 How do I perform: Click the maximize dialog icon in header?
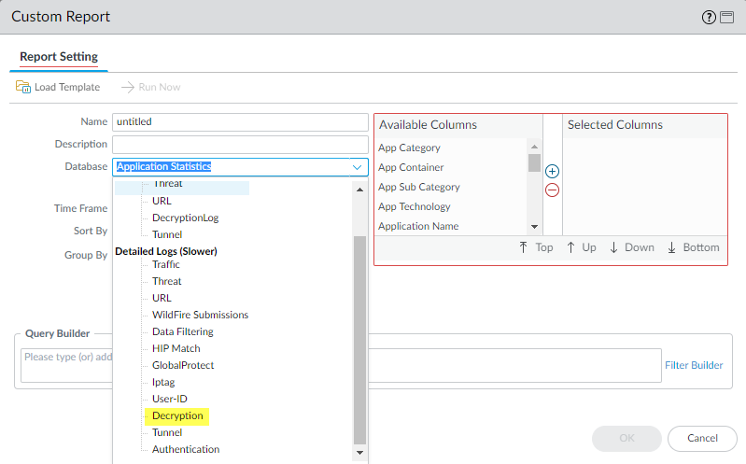coord(728,17)
